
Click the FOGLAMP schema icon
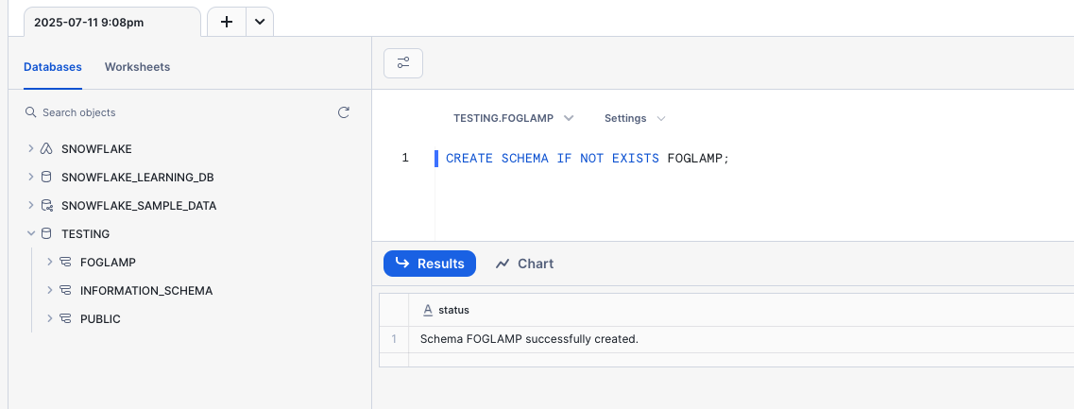pyautogui.click(x=65, y=263)
